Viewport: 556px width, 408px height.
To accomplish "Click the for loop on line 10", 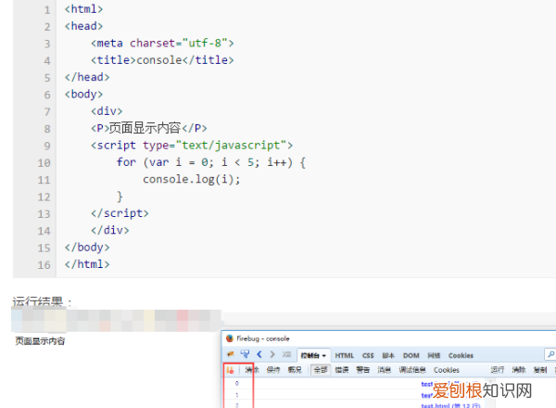I will pyautogui.click(x=211, y=162).
